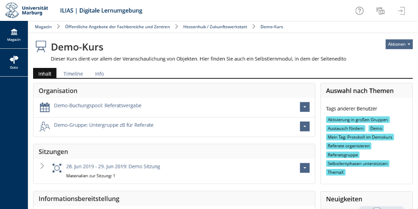Click the Demo-Kurs course title icon

click(x=41, y=47)
